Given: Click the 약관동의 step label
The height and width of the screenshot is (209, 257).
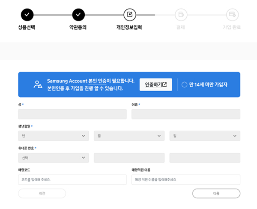Looking at the screenshot, I should click(78, 27).
